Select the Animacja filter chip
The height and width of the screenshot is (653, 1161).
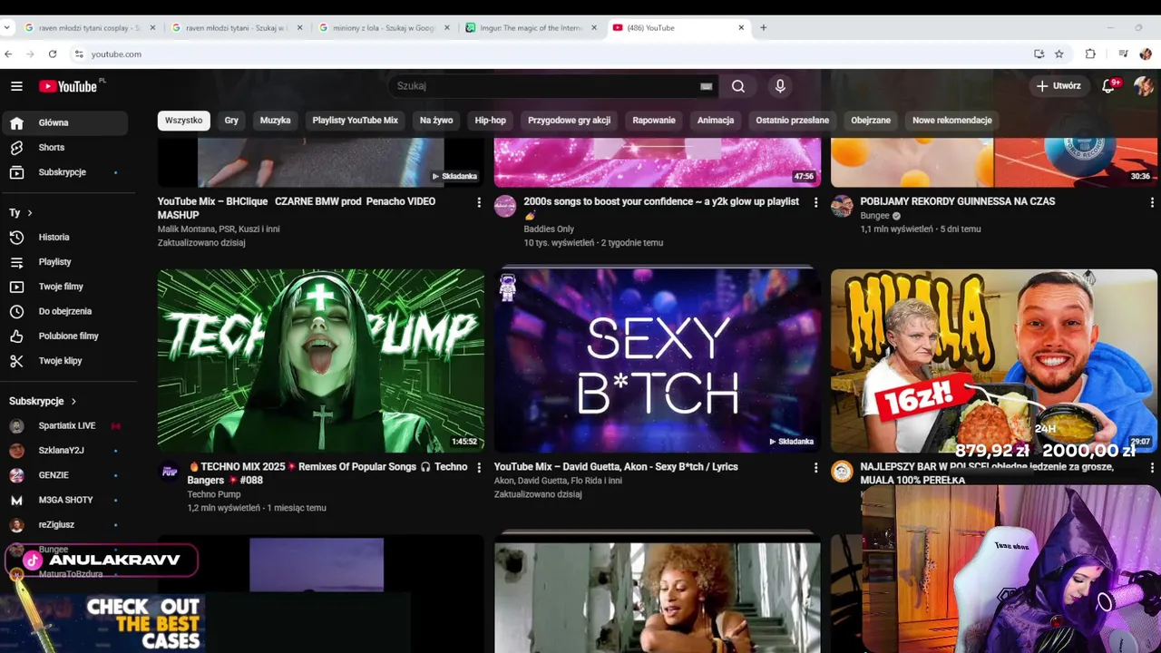(x=716, y=121)
